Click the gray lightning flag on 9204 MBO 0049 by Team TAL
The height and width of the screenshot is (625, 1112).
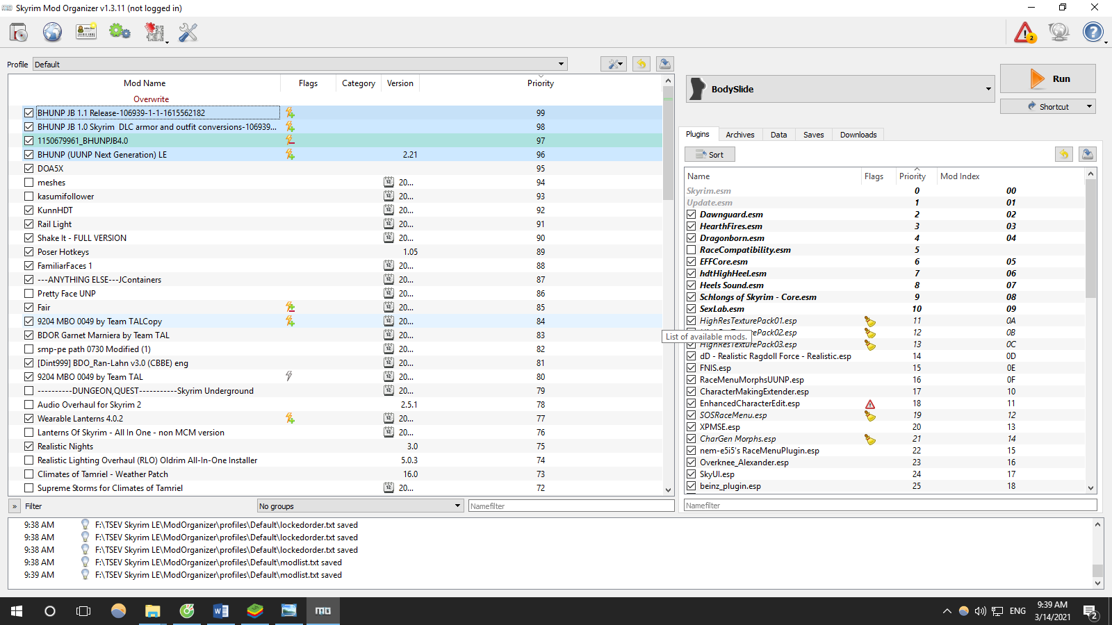click(289, 376)
